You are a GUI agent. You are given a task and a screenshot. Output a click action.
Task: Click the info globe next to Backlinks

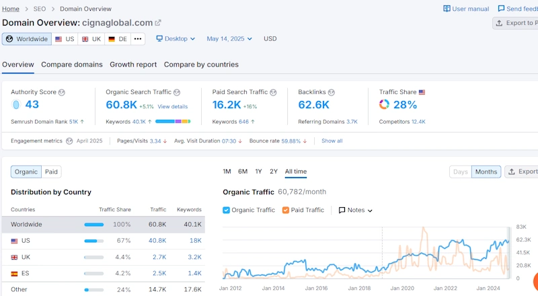pyautogui.click(x=332, y=92)
